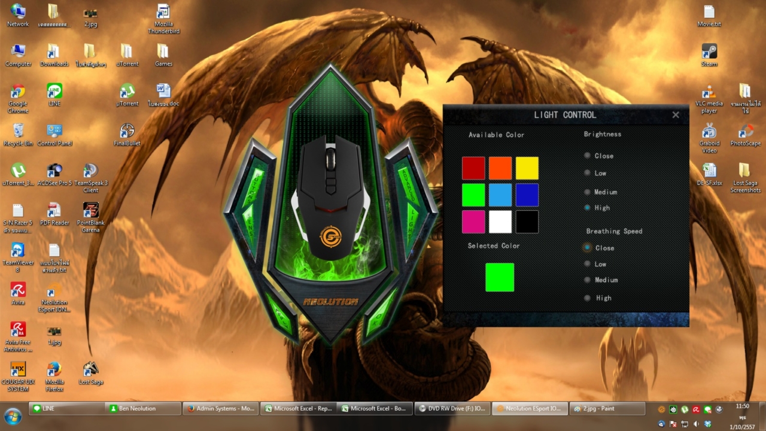
Task: Select the Network desktop icon
Action: [x=18, y=16]
